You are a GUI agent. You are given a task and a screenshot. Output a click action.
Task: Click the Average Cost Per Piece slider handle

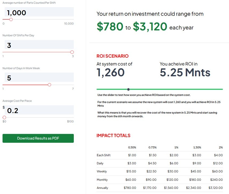coord(4,117)
